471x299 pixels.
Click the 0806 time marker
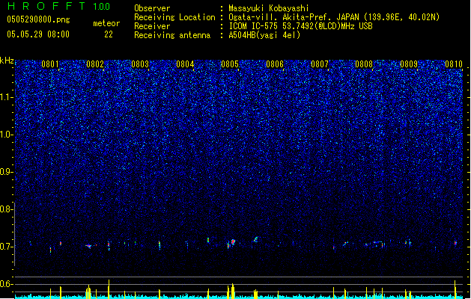(x=275, y=64)
